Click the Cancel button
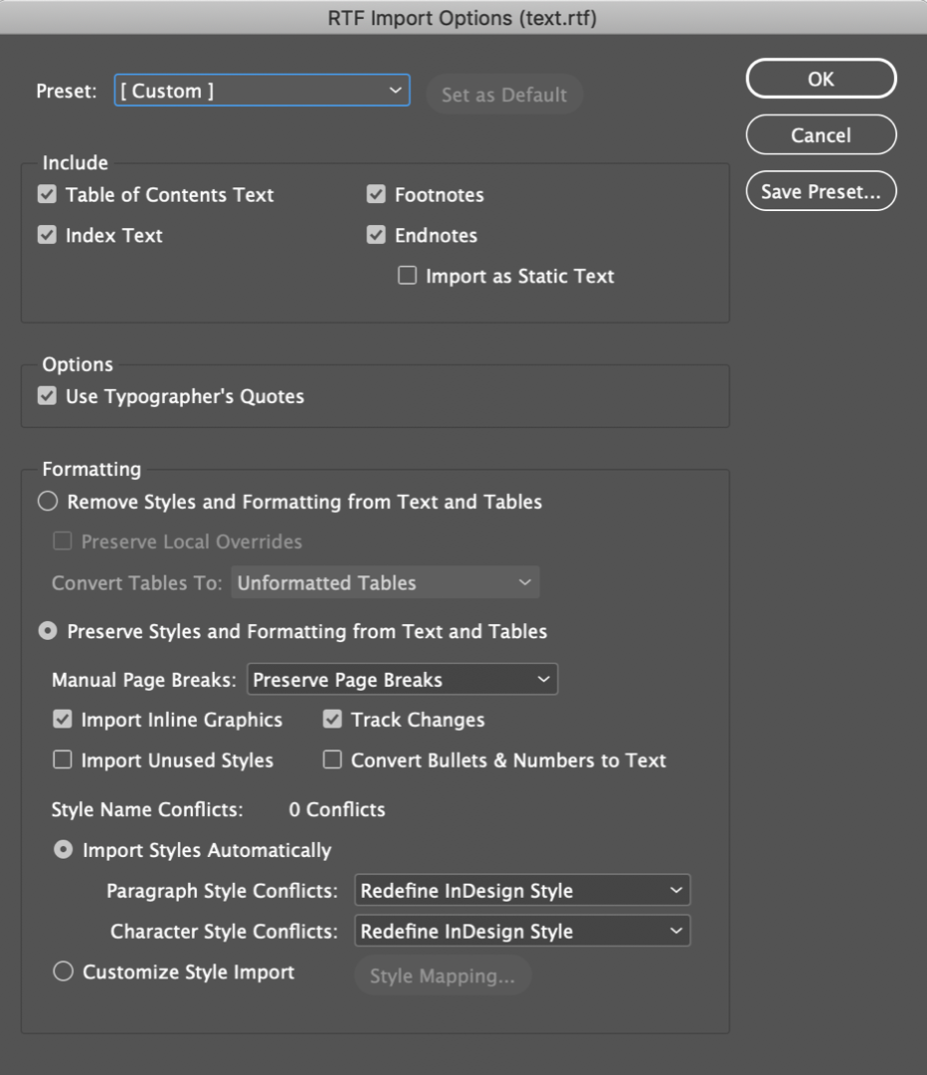This screenshot has height=1075, width=927. point(821,135)
